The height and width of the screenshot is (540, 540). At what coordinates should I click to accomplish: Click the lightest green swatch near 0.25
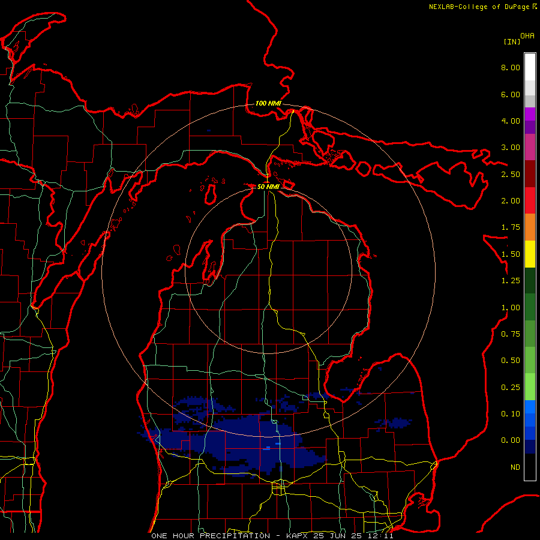[530, 387]
